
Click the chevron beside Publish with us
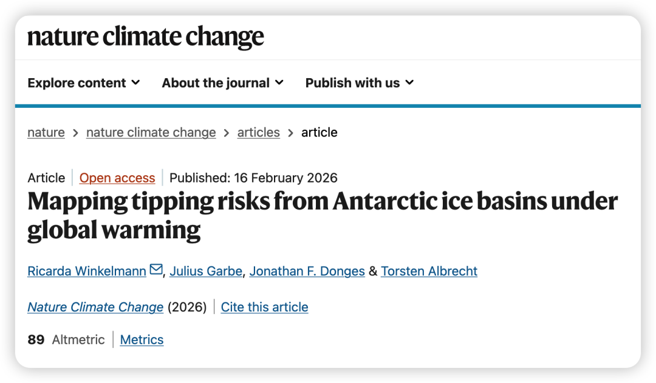pyautogui.click(x=409, y=82)
